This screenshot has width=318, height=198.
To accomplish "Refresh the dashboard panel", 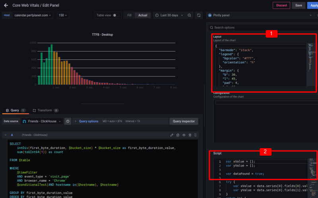I will [199, 15].
